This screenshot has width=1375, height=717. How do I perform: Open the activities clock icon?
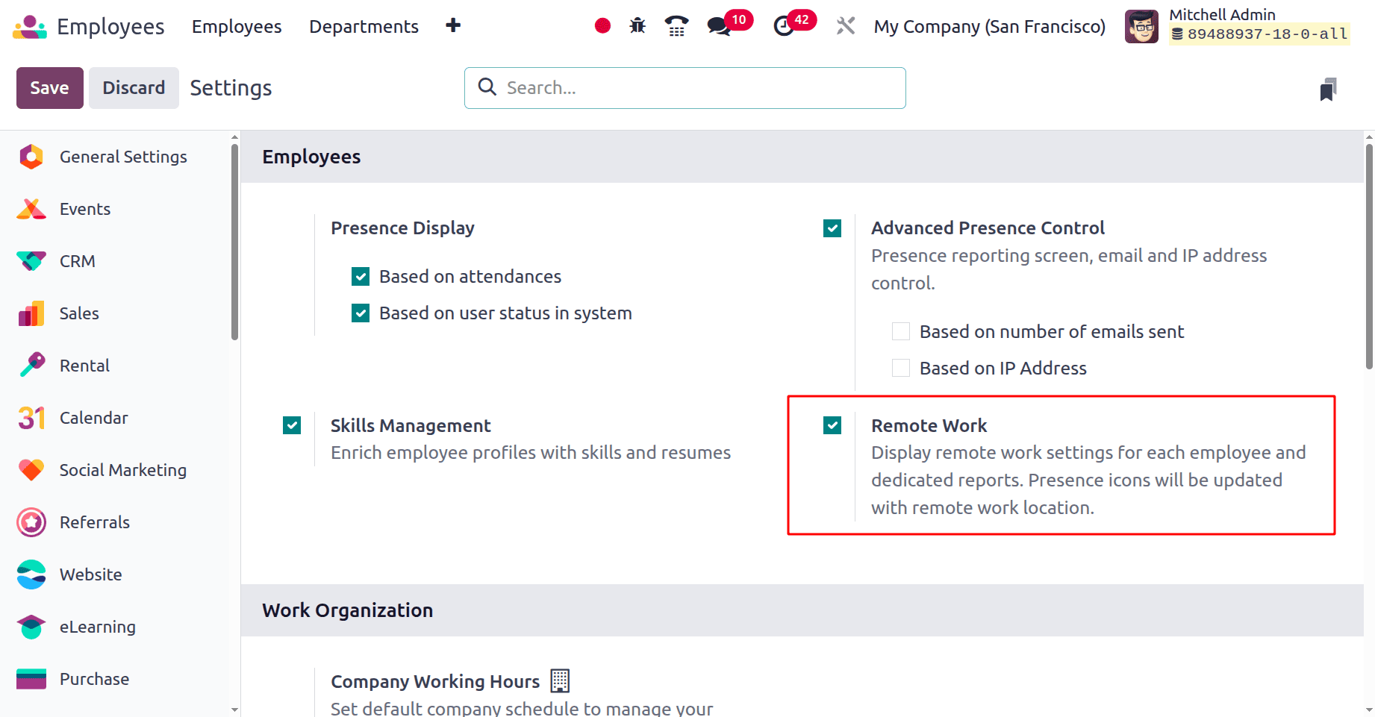coord(784,26)
